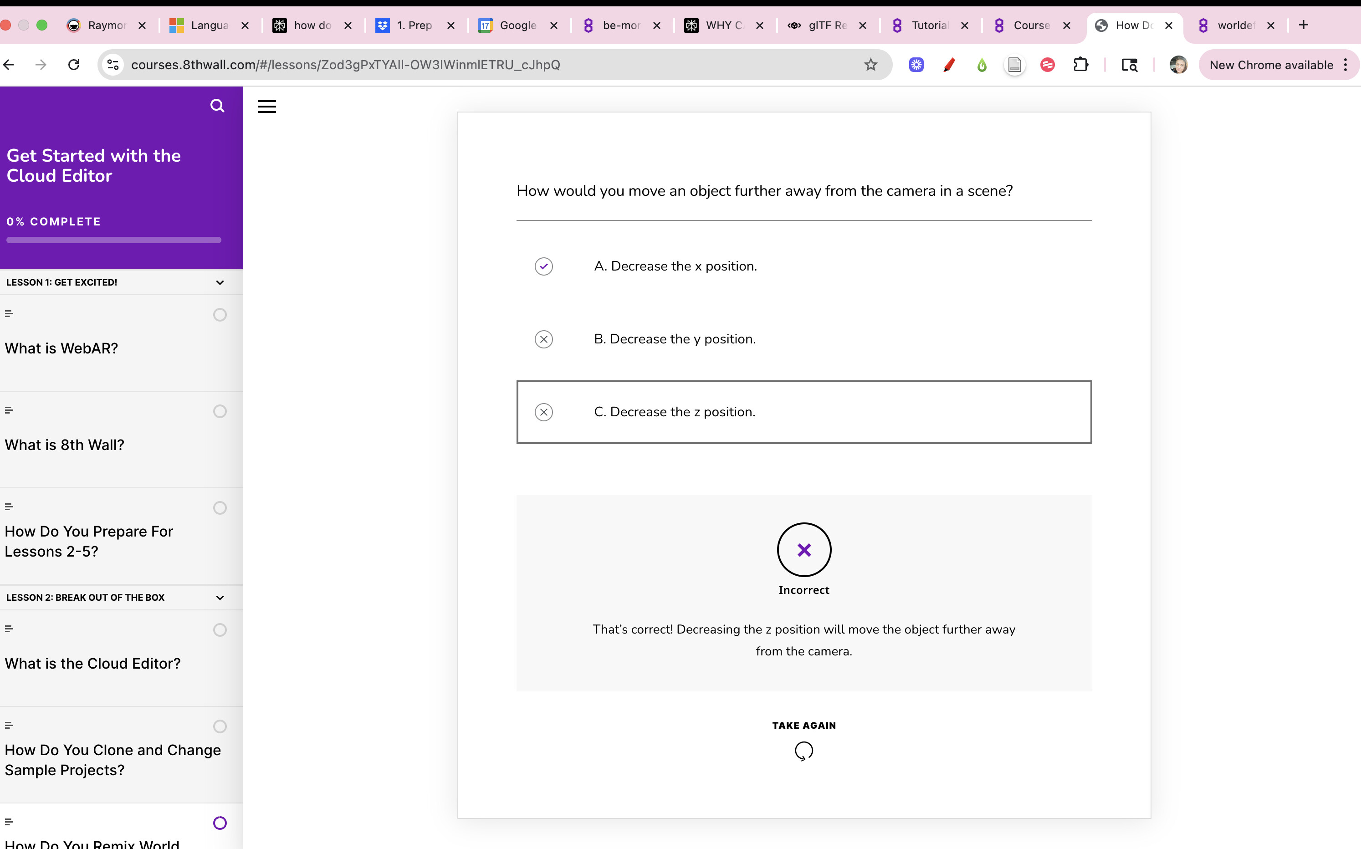Bookmark page with the star icon
Screen dimensions: 1361x849
point(870,65)
